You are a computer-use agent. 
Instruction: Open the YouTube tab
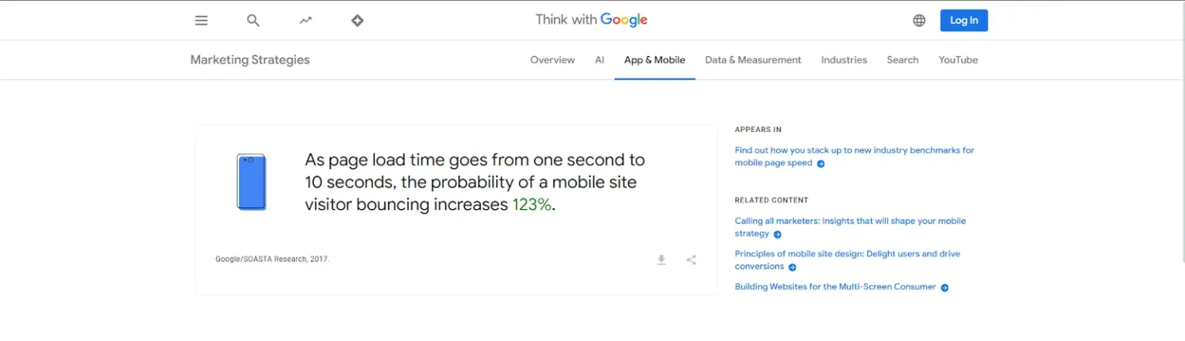pos(958,60)
